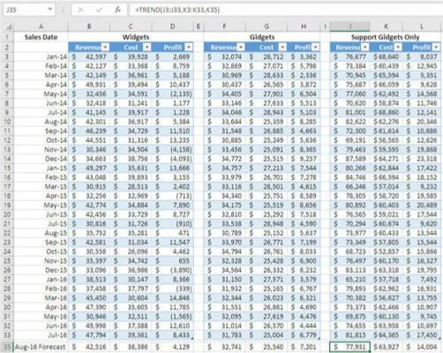Click inside the formula bar TREND formula

177,10
